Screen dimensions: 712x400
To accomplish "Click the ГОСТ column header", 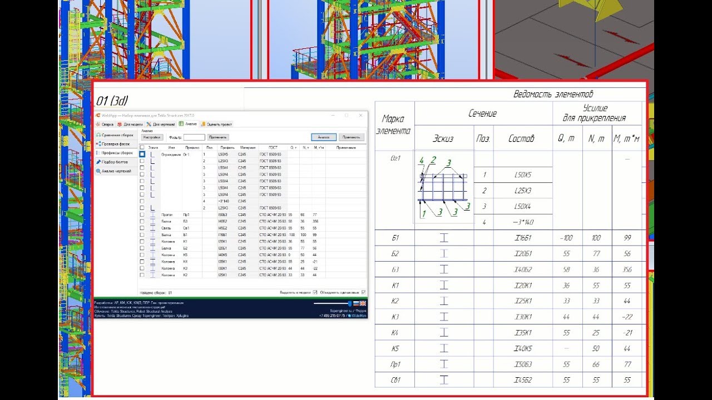I will pyautogui.click(x=273, y=148).
